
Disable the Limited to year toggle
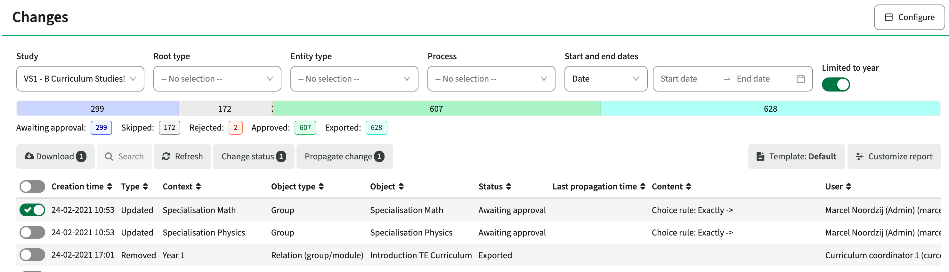coord(836,85)
